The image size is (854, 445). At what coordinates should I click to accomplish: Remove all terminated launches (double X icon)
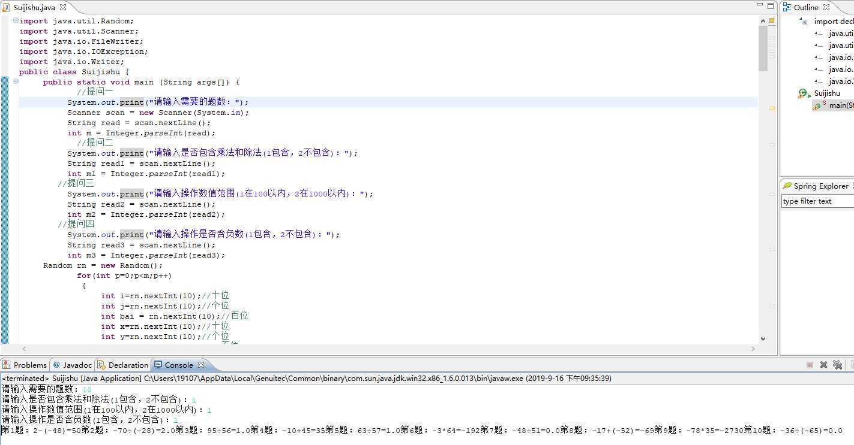click(837, 365)
